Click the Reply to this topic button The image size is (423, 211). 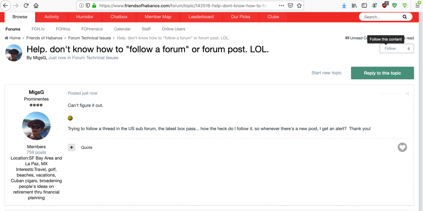point(382,73)
